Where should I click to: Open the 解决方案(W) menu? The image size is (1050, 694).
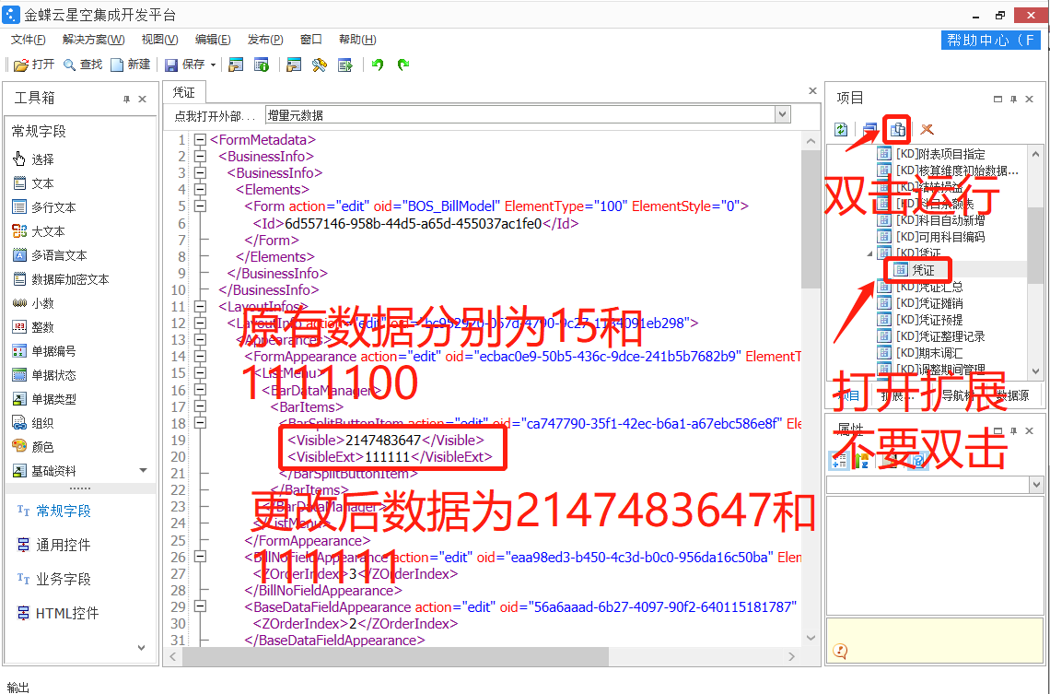94,40
